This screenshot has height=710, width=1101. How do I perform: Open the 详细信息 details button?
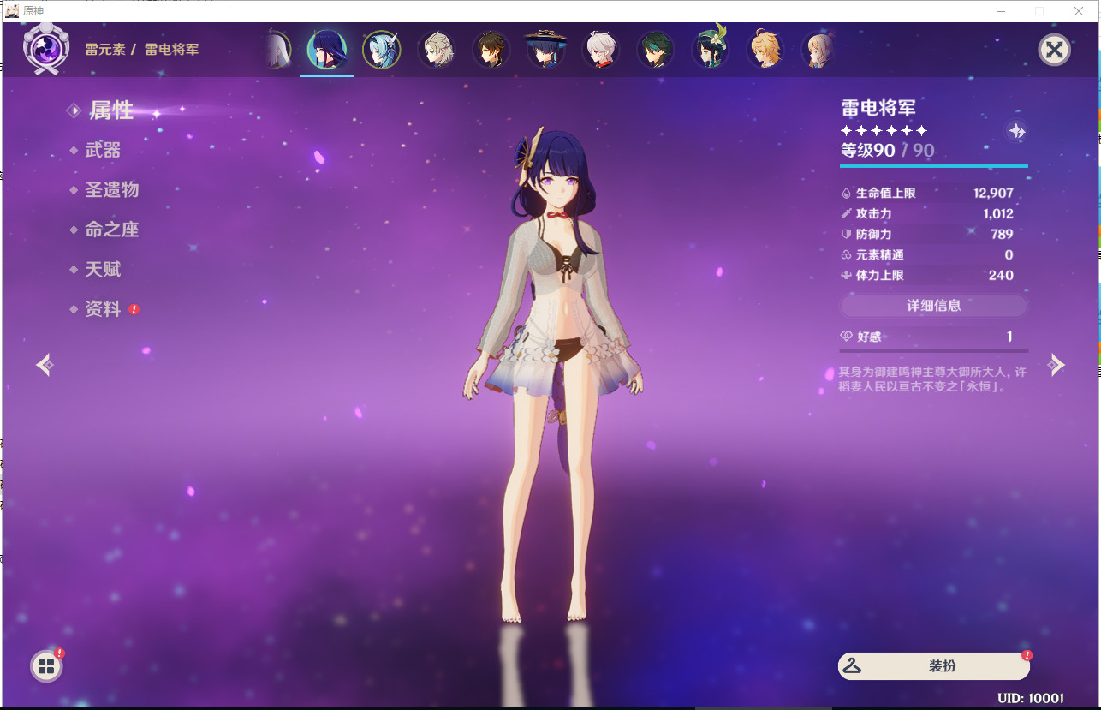click(x=934, y=306)
